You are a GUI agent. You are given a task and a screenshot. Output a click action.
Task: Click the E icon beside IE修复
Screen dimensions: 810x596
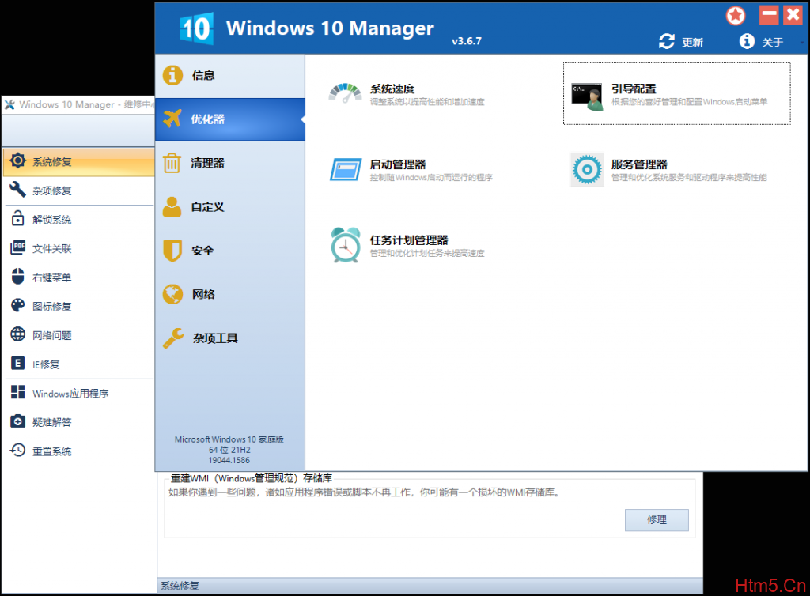17,363
